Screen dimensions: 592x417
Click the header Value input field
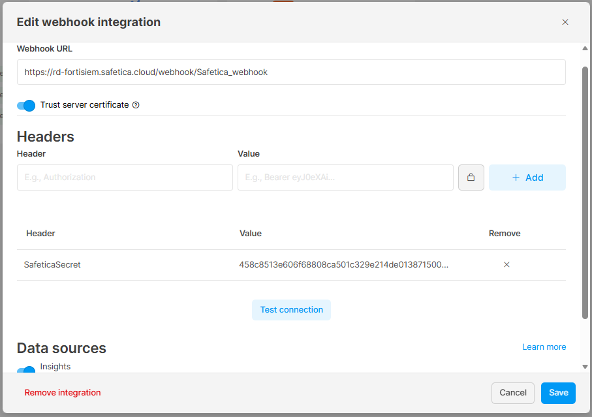(345, 178)
